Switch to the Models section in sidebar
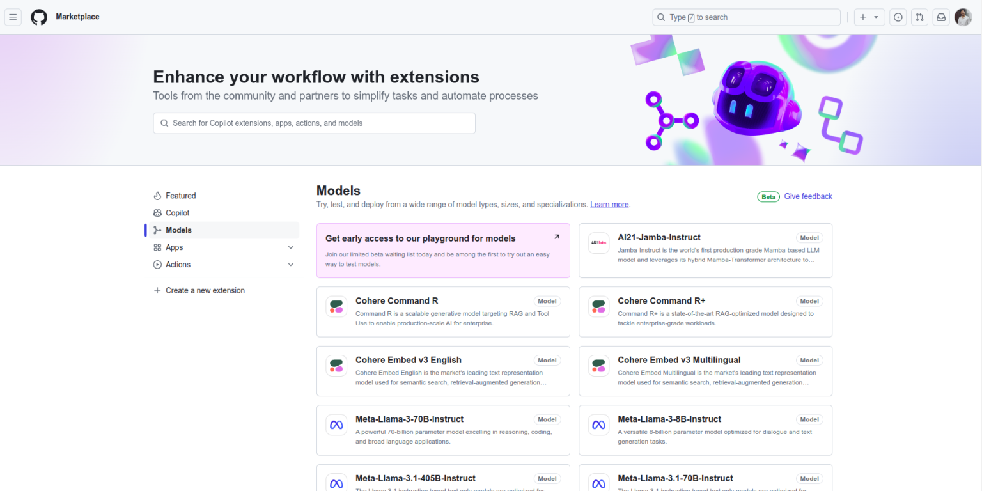Screen dimensions: 982x491 [x=178, y=230]
